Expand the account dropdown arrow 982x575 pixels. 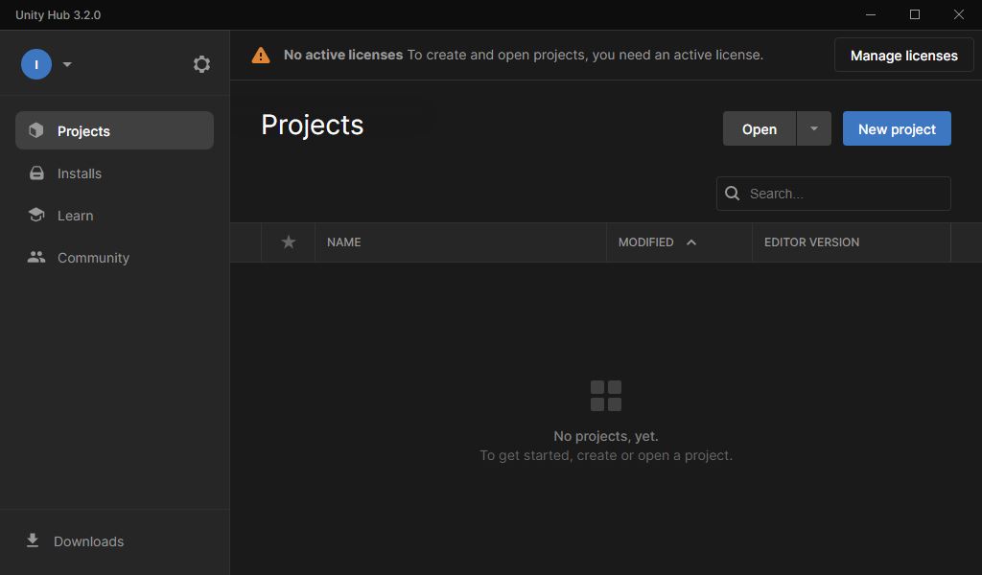pyautogui.click(x=67, y=64)
